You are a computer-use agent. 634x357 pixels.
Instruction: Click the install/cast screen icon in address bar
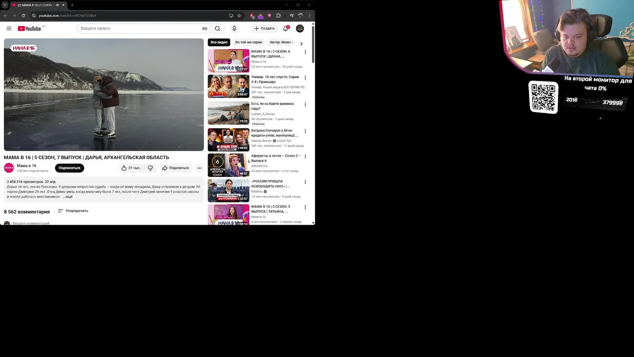click(231, 15)
